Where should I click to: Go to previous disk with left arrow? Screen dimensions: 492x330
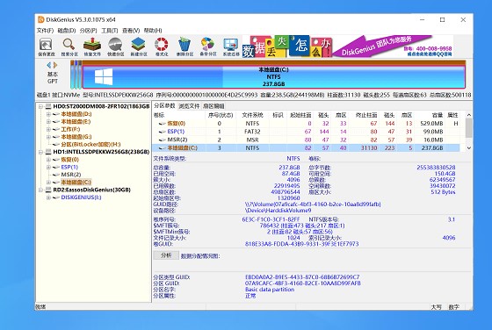click(x=48, y=65)
